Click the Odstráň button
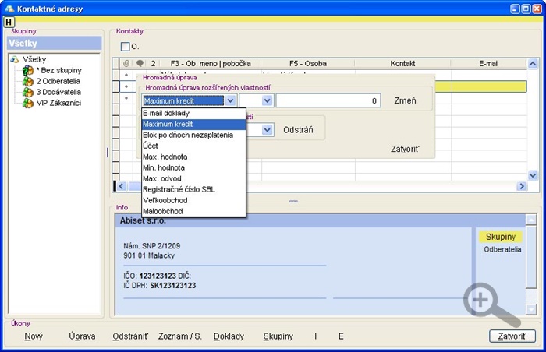Viewport: 546px width, 352px height. 298,130
